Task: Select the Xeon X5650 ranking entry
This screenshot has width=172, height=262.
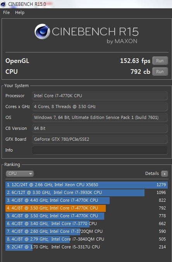Action: [86, 185]
